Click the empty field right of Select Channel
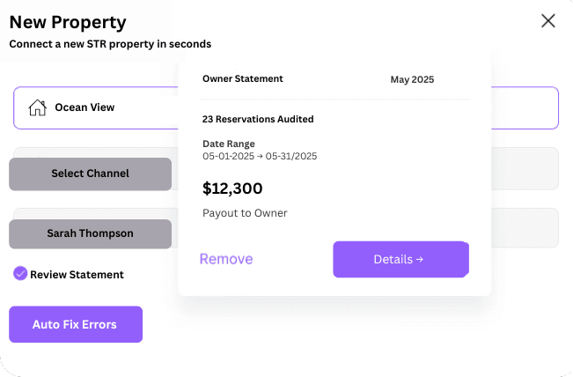The height and width of the screenshot is (377, 573). pyautogui.click(x=525, y=168)
